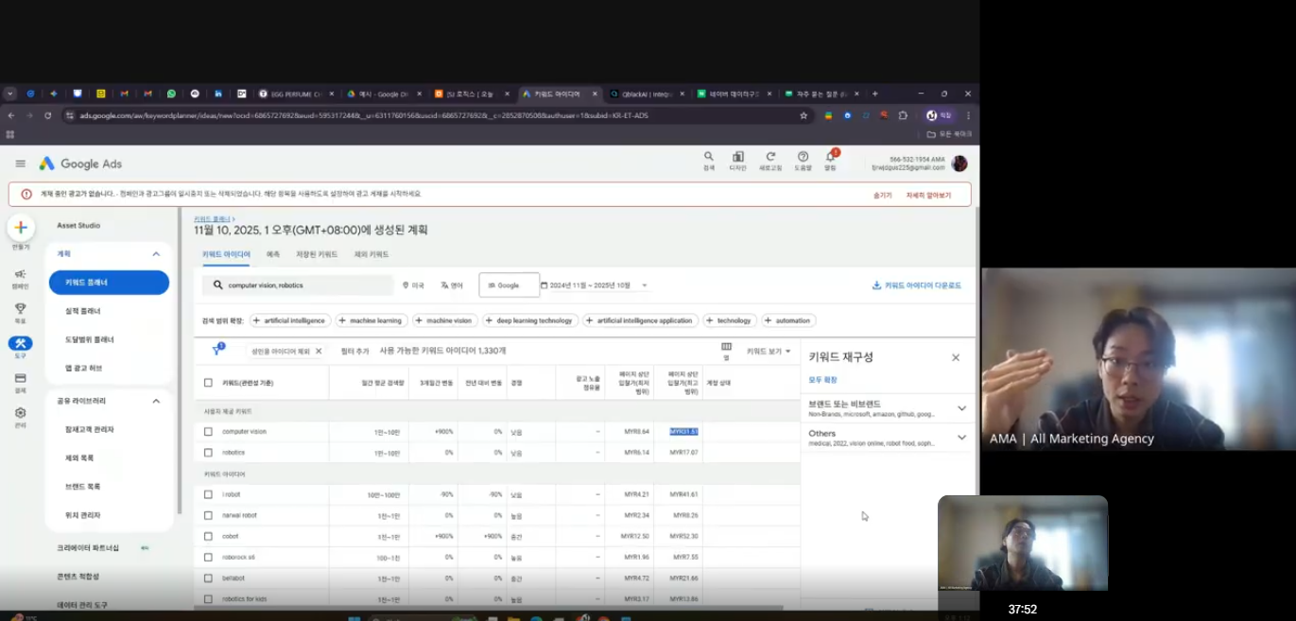Click the Google Ads logo

click(x=80, y=164)
